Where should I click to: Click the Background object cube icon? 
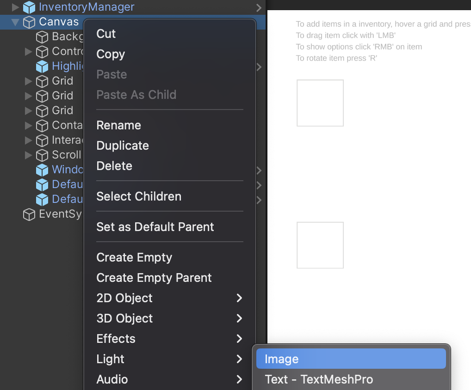coord(42,37)
